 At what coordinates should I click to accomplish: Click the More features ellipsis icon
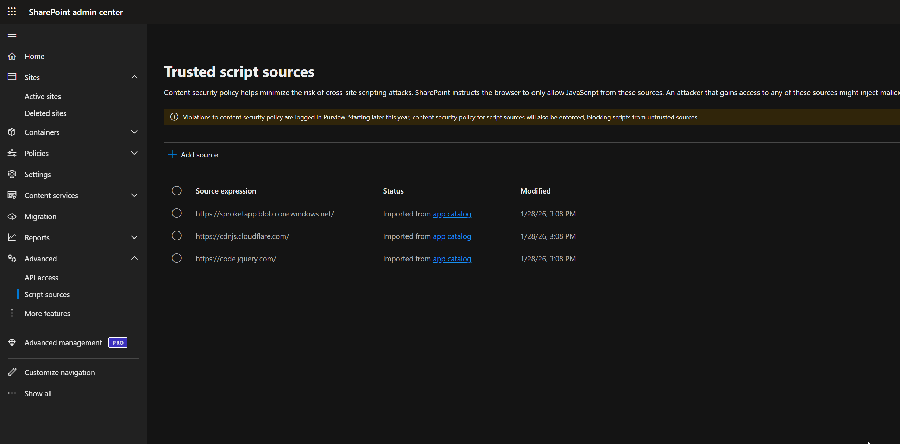12,313
